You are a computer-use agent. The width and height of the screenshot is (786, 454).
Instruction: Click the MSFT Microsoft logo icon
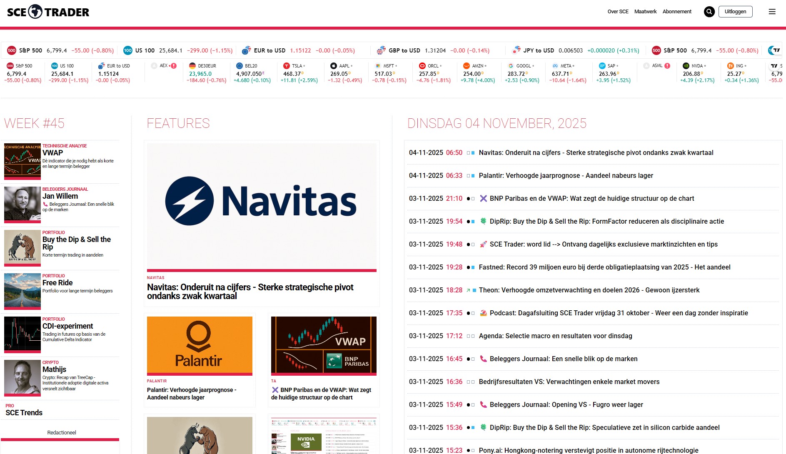pyautogui.click(x=378, y=66)
